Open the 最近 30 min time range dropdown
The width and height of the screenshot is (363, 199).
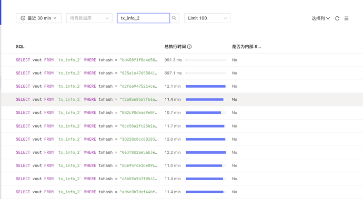pos(38,18)
